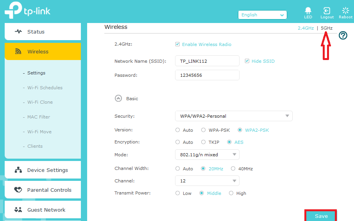Select Auto for Version

178,130
